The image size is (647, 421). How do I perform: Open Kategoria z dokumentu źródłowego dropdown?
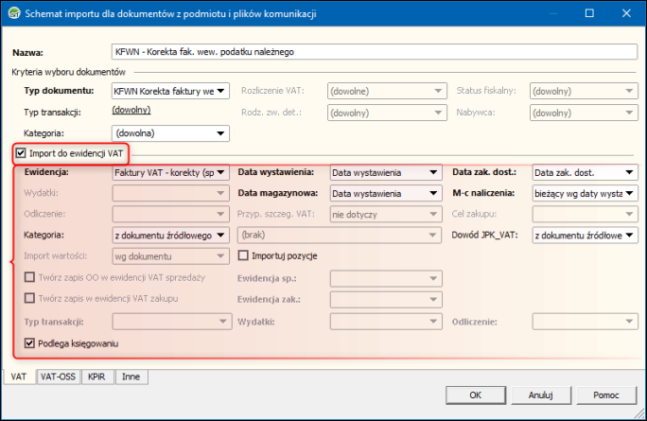click(x=170, y=236)
